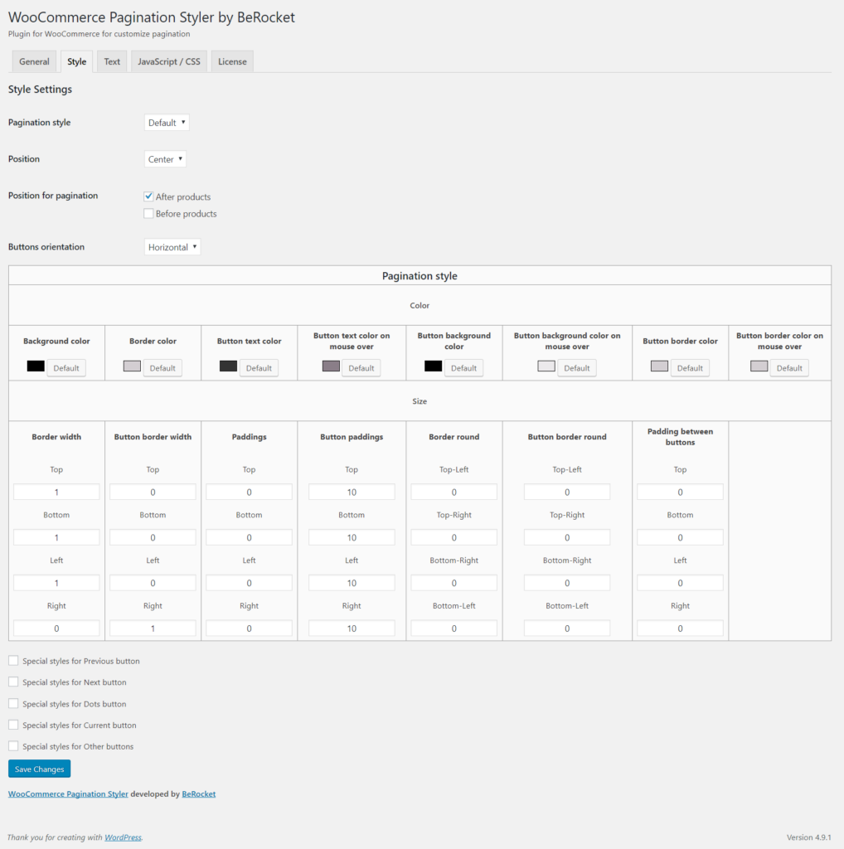
Task: Click the Save Changes button
Action: pos(40,769)
